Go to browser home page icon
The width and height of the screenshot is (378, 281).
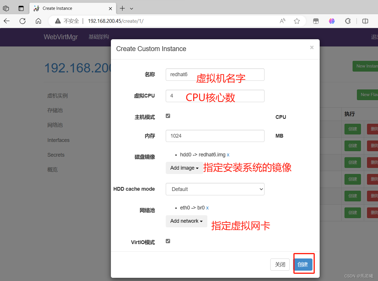click(x=38, y=21)
